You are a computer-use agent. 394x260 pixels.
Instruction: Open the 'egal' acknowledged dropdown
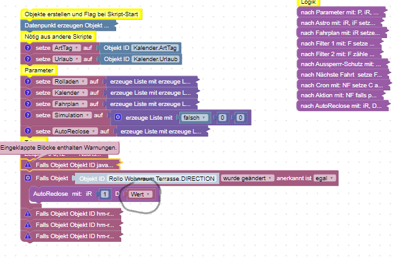tap(325, 178)
